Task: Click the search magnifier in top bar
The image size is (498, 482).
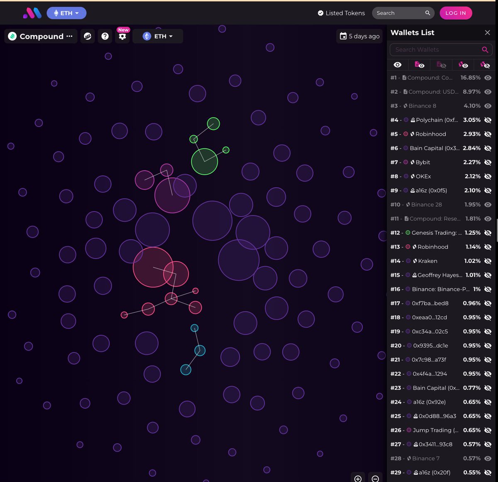Action: (427, 13)
